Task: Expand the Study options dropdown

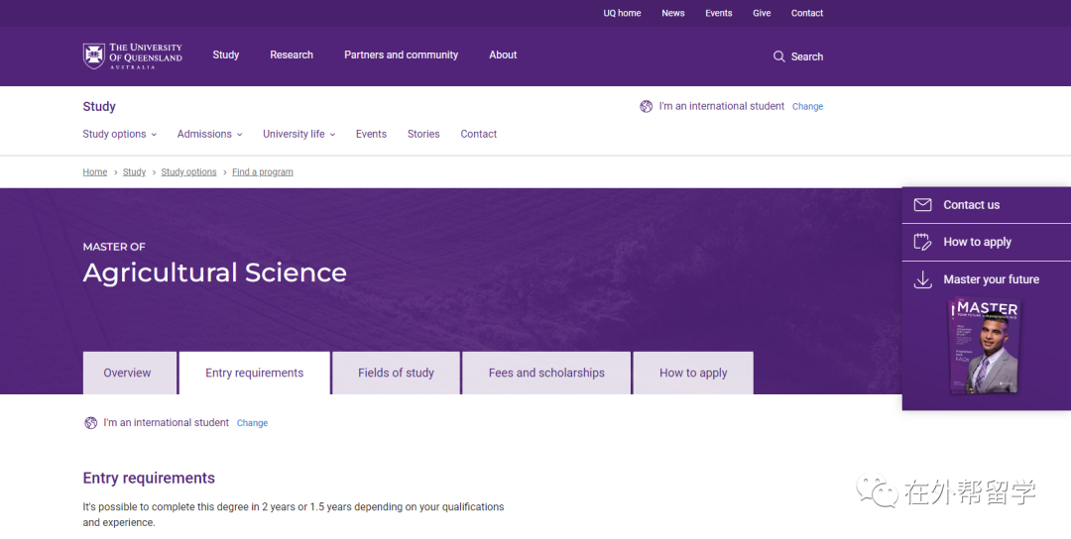Action: click(120, 135)
